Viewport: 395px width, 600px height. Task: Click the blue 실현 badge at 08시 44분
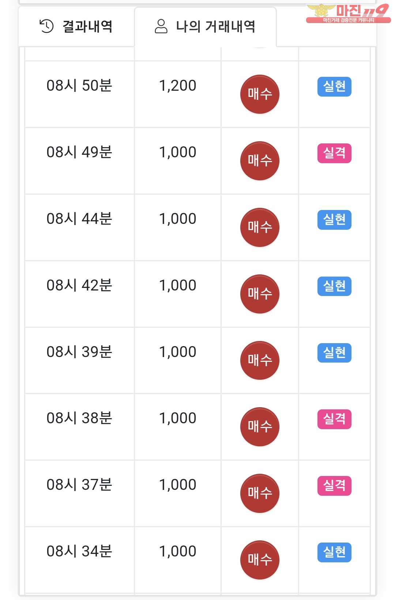pyautogui.click(x=334, y=220)
